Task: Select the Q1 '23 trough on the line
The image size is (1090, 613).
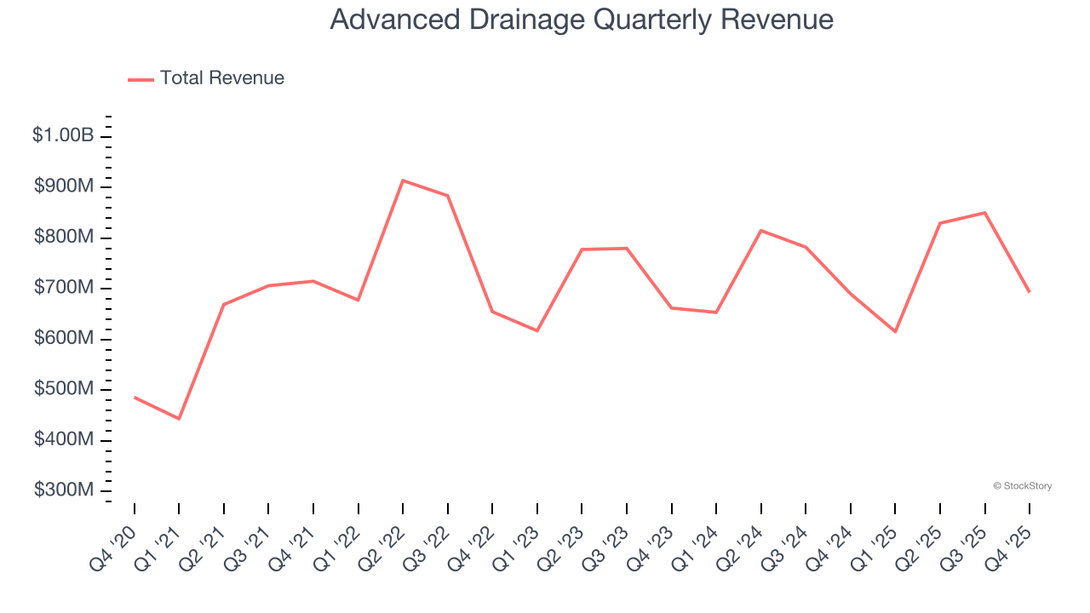Action: [536, 329]
